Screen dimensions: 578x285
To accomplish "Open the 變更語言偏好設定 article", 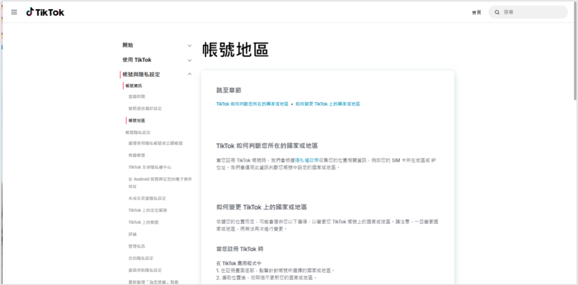I will coord(145,109).
